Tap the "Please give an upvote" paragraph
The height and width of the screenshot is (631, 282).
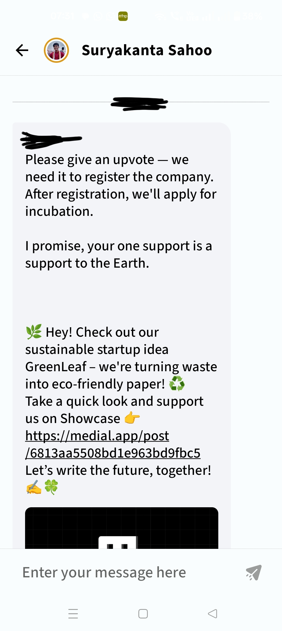tap(120, 185)
